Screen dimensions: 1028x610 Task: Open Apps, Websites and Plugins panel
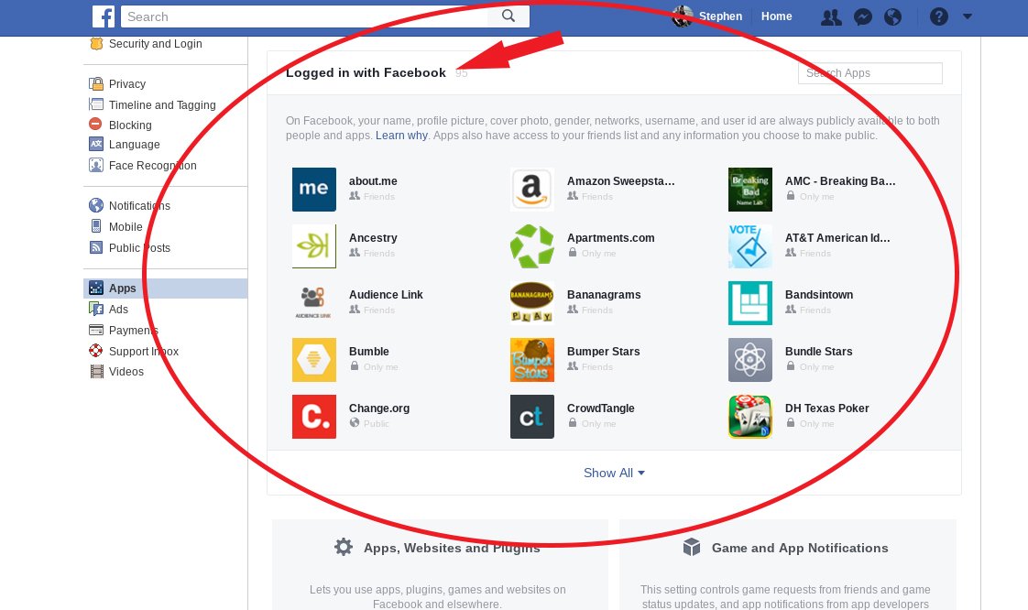tap(440, 565)
